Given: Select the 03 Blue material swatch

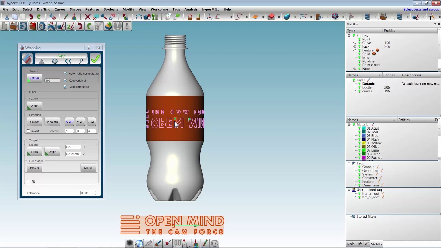Looking at the screenshot, I should click(x=364, y=136).
